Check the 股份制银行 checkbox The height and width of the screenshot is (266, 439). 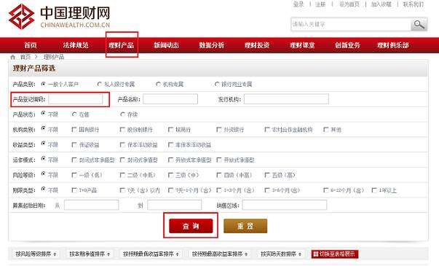pos(122,129)
